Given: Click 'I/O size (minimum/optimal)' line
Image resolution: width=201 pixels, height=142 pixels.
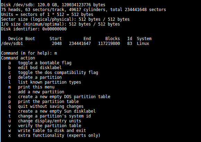Looking at the screenshot, I should point(60,24).
